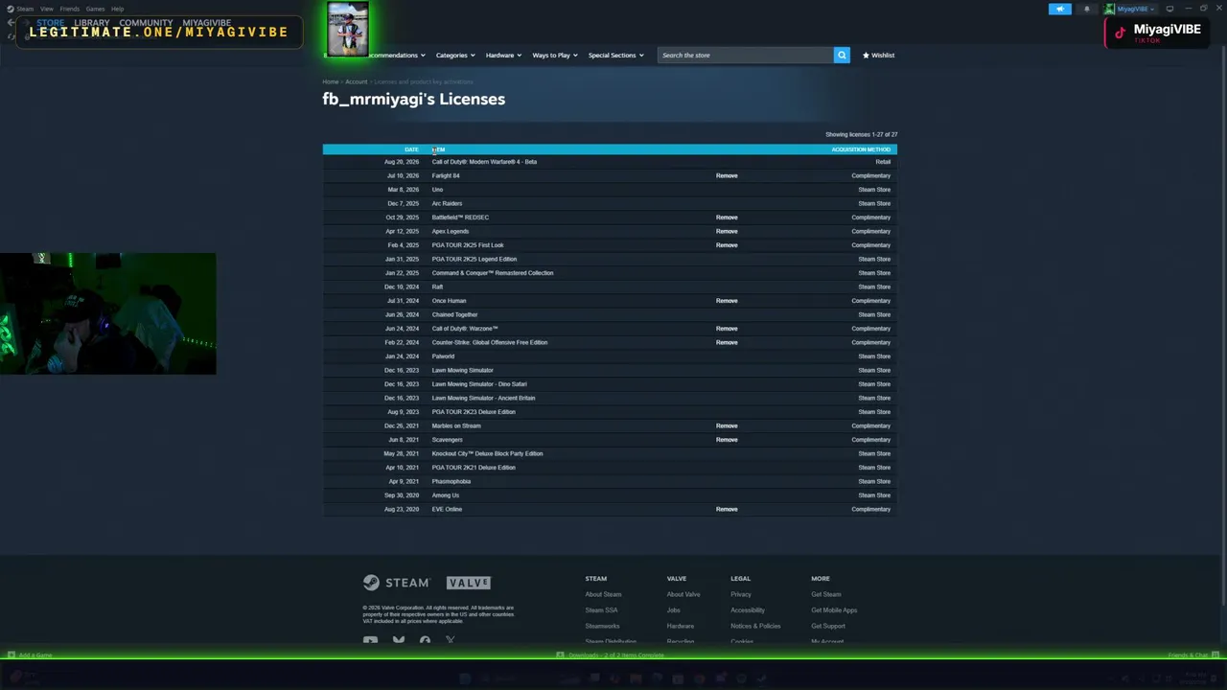Open the Privacy footer link
The image size is (1227, 690).
tap(741, 594)
